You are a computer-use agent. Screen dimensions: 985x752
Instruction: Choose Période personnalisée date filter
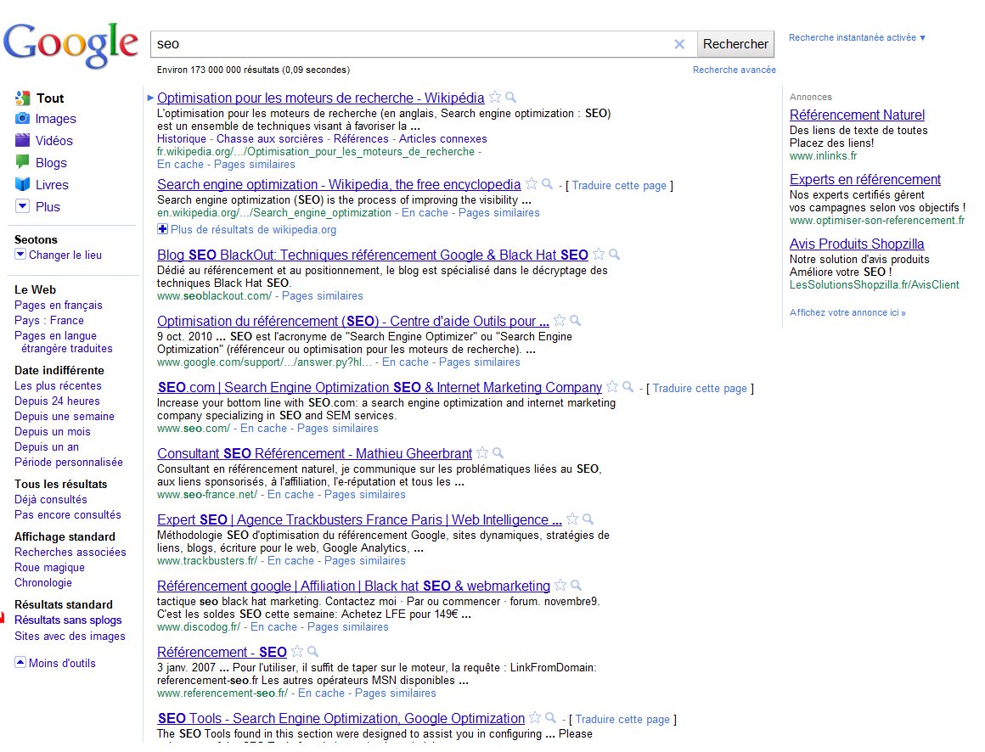click(x=69, y=462)
